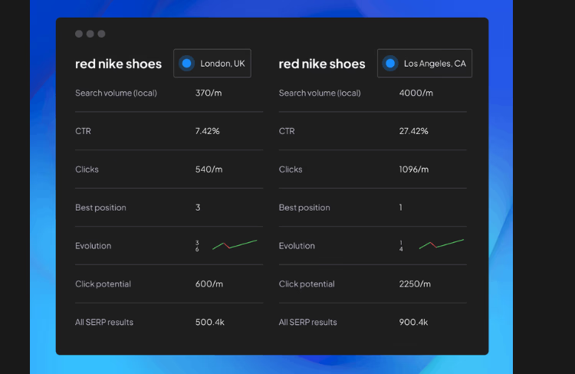Click the 4000/m search volume value
This screenshot has height=374, width=575.
pos(416,93)
